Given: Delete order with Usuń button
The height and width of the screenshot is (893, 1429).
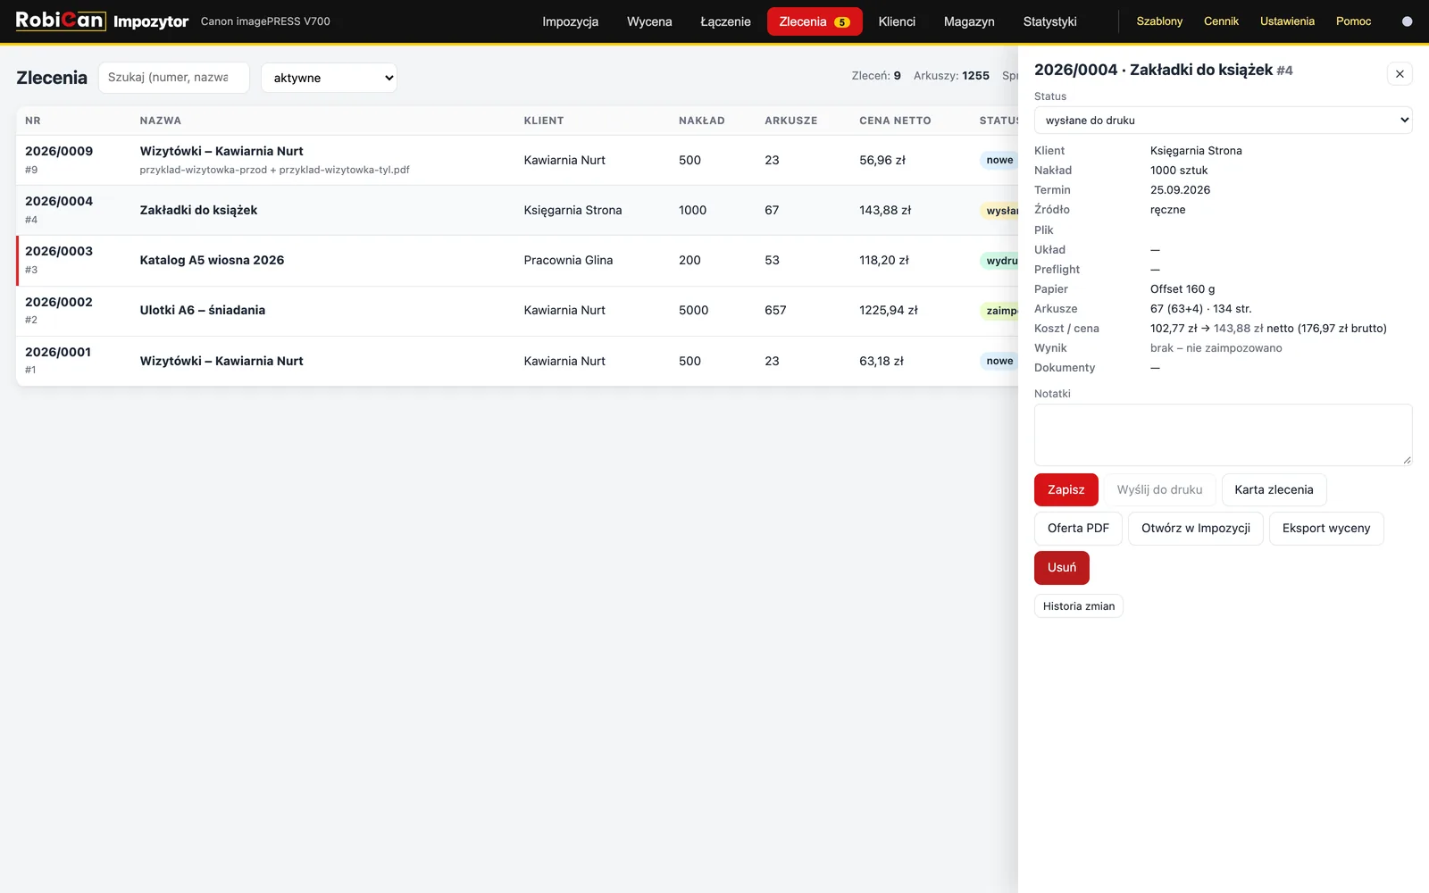Looking at the screenshot, I should click(1062, 568).
